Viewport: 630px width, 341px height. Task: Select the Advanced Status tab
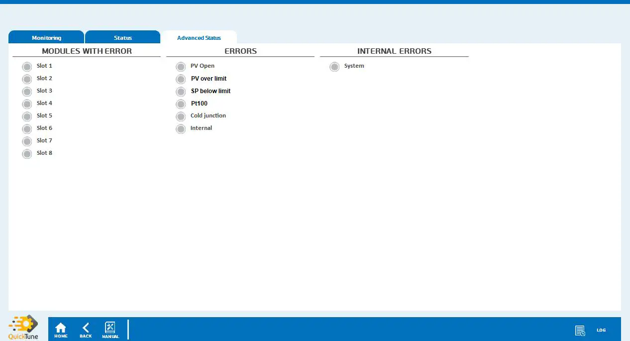pyautogui.click(x=199, y=37)
